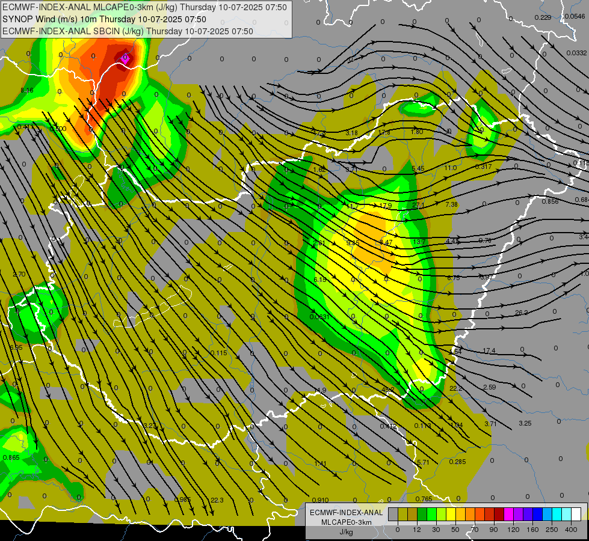589x541 pixels.
Task: Click the olive swatch in the legend
Action: pyautogui.click(x=402, y=515)
